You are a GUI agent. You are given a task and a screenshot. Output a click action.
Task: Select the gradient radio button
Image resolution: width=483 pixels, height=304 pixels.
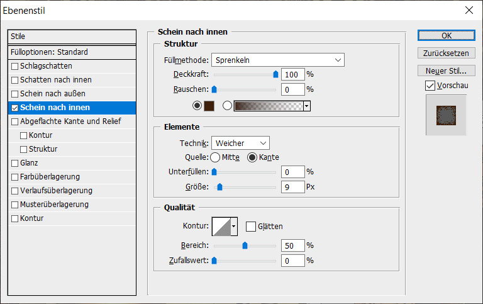[x=228, y=106]
